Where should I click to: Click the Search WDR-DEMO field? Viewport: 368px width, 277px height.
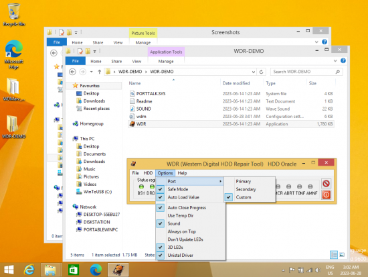(x=306, y=72)
